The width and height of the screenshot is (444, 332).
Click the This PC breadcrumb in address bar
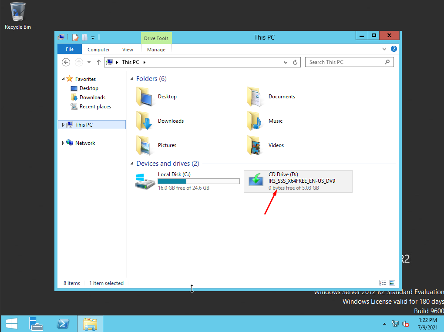(x=131, y=62)
